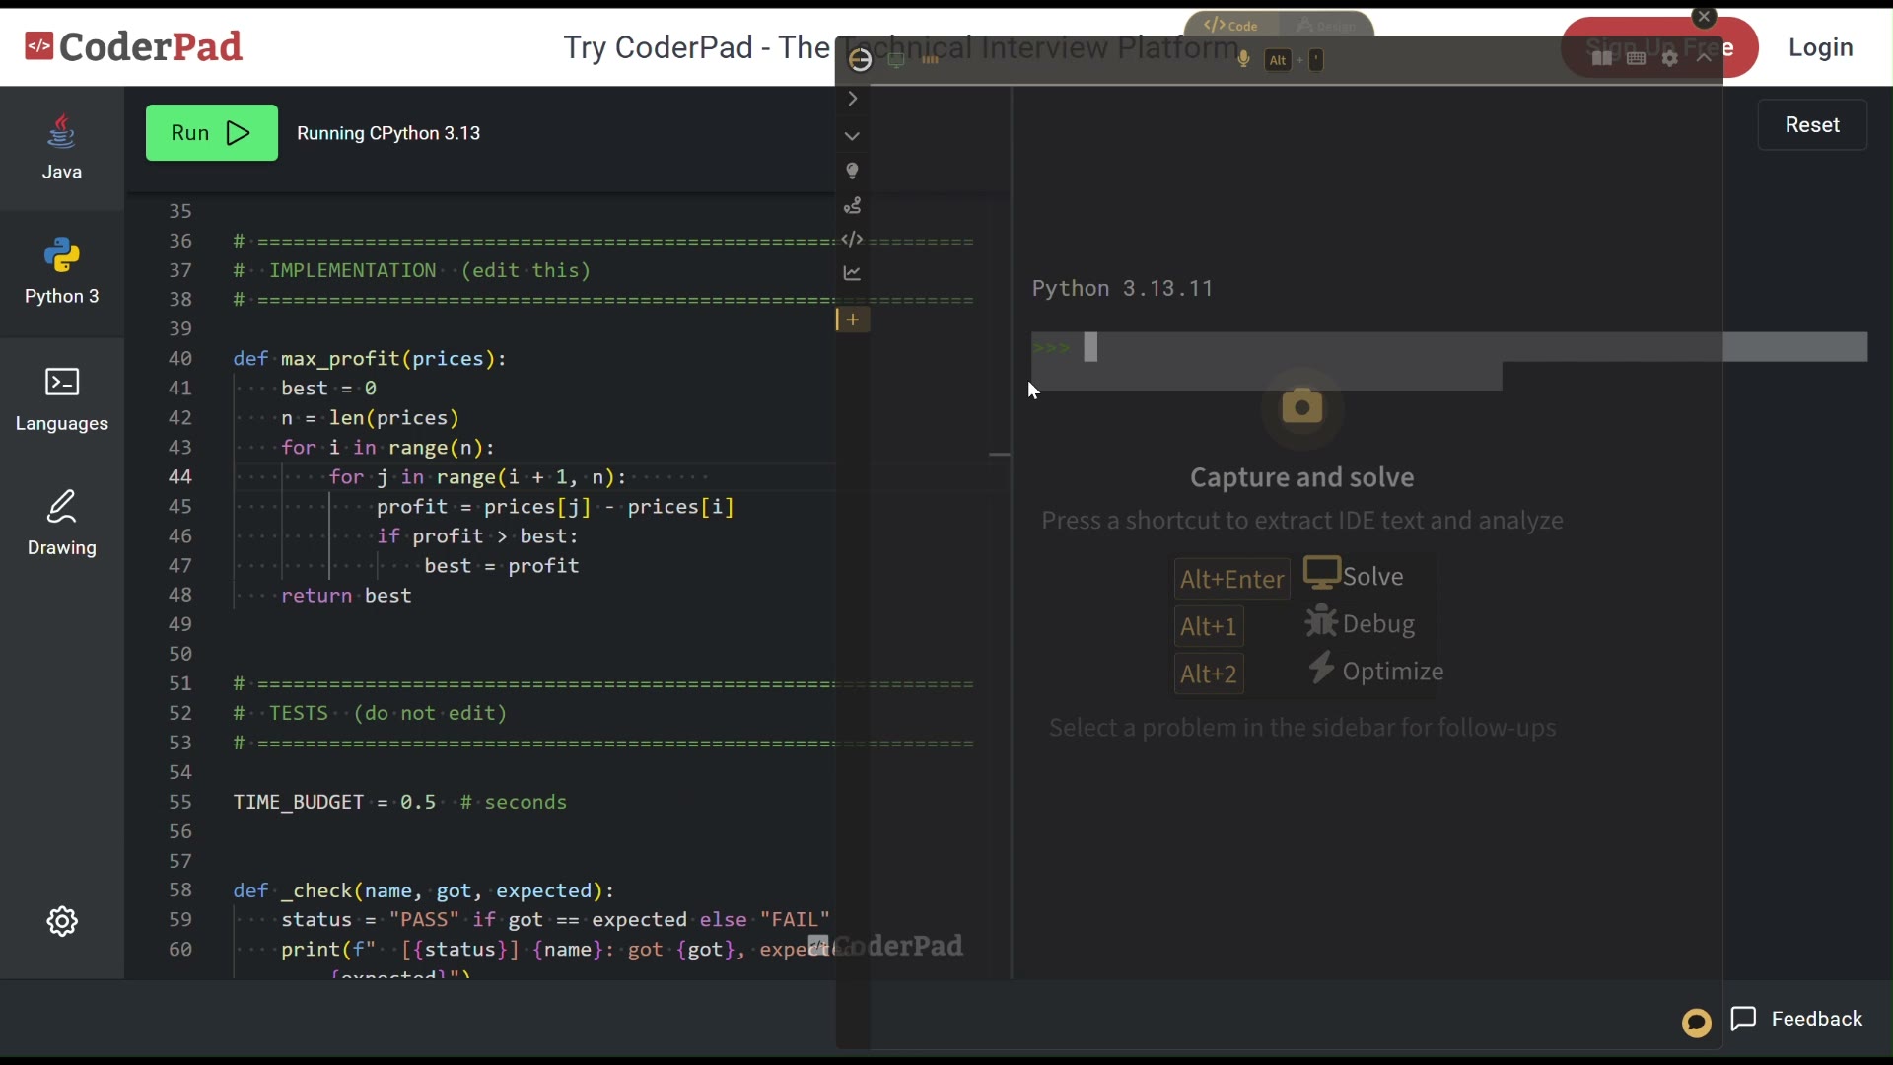
Task: Click the CoderPad logo in the header
Action: pos(133,46)
